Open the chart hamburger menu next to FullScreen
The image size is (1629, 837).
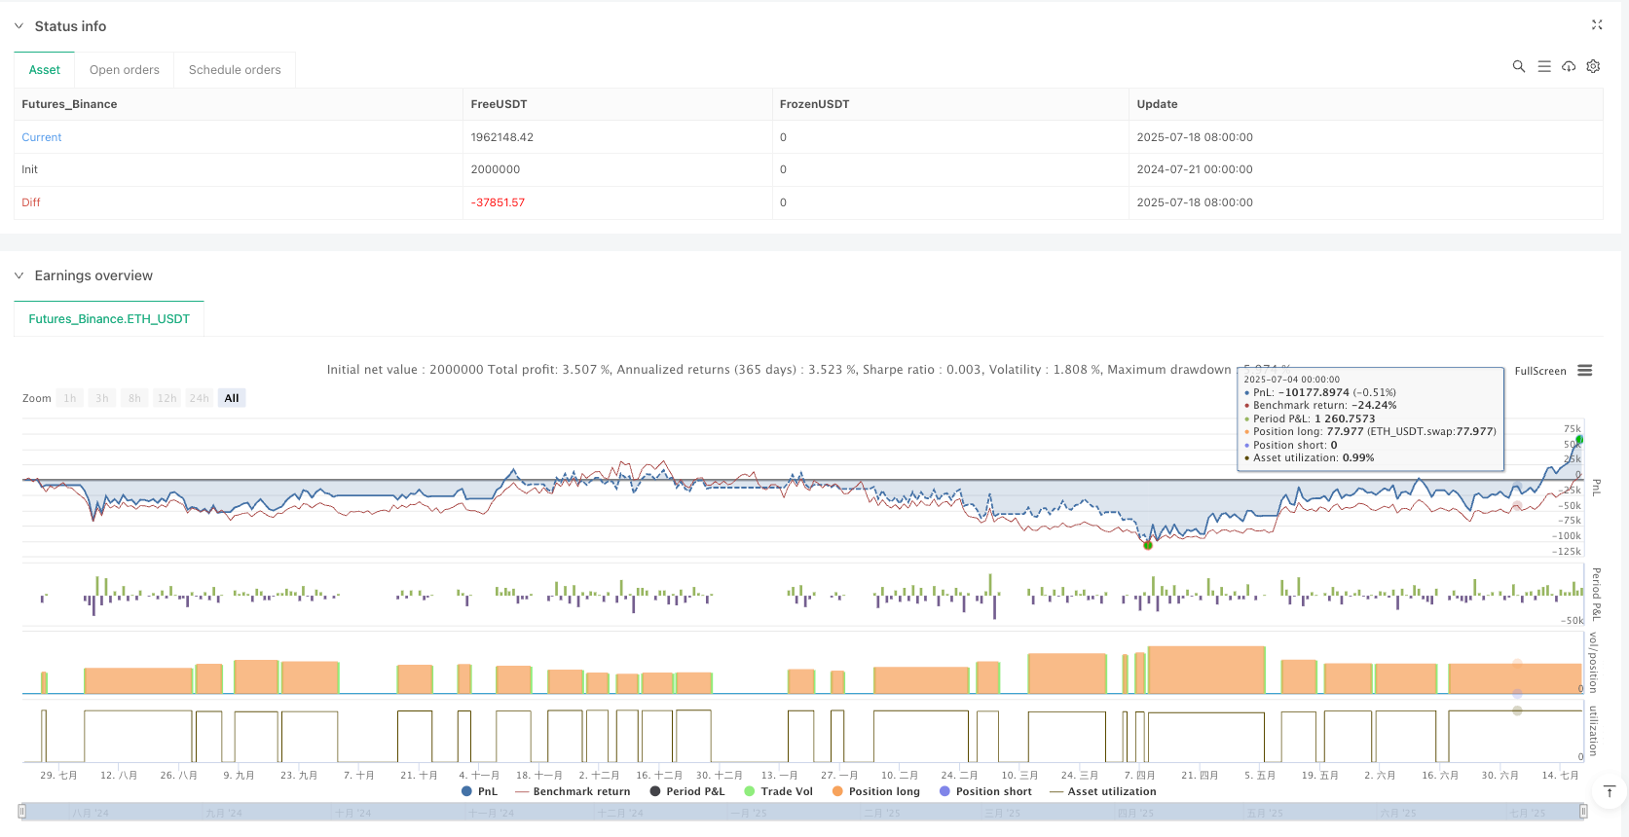(x=1585, y=371)
